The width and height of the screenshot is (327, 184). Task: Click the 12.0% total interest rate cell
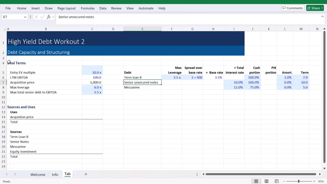(234, 87)
